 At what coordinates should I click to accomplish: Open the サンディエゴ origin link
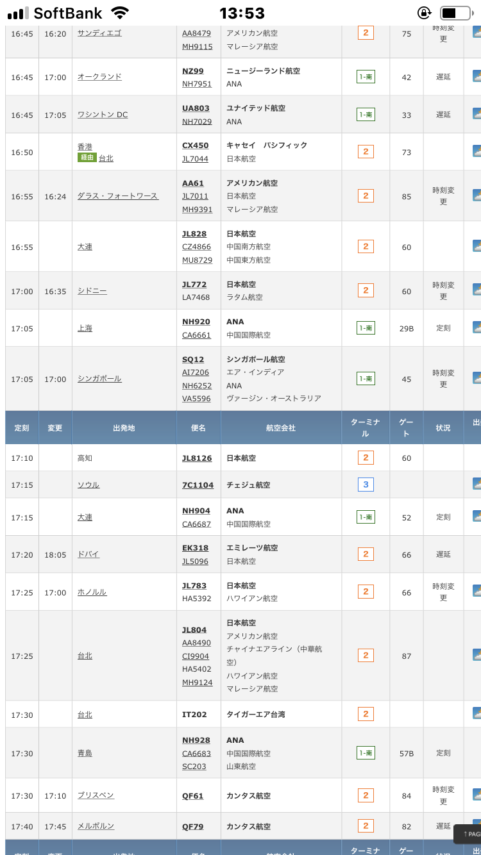pyautogui.click(x=99, y=33)
